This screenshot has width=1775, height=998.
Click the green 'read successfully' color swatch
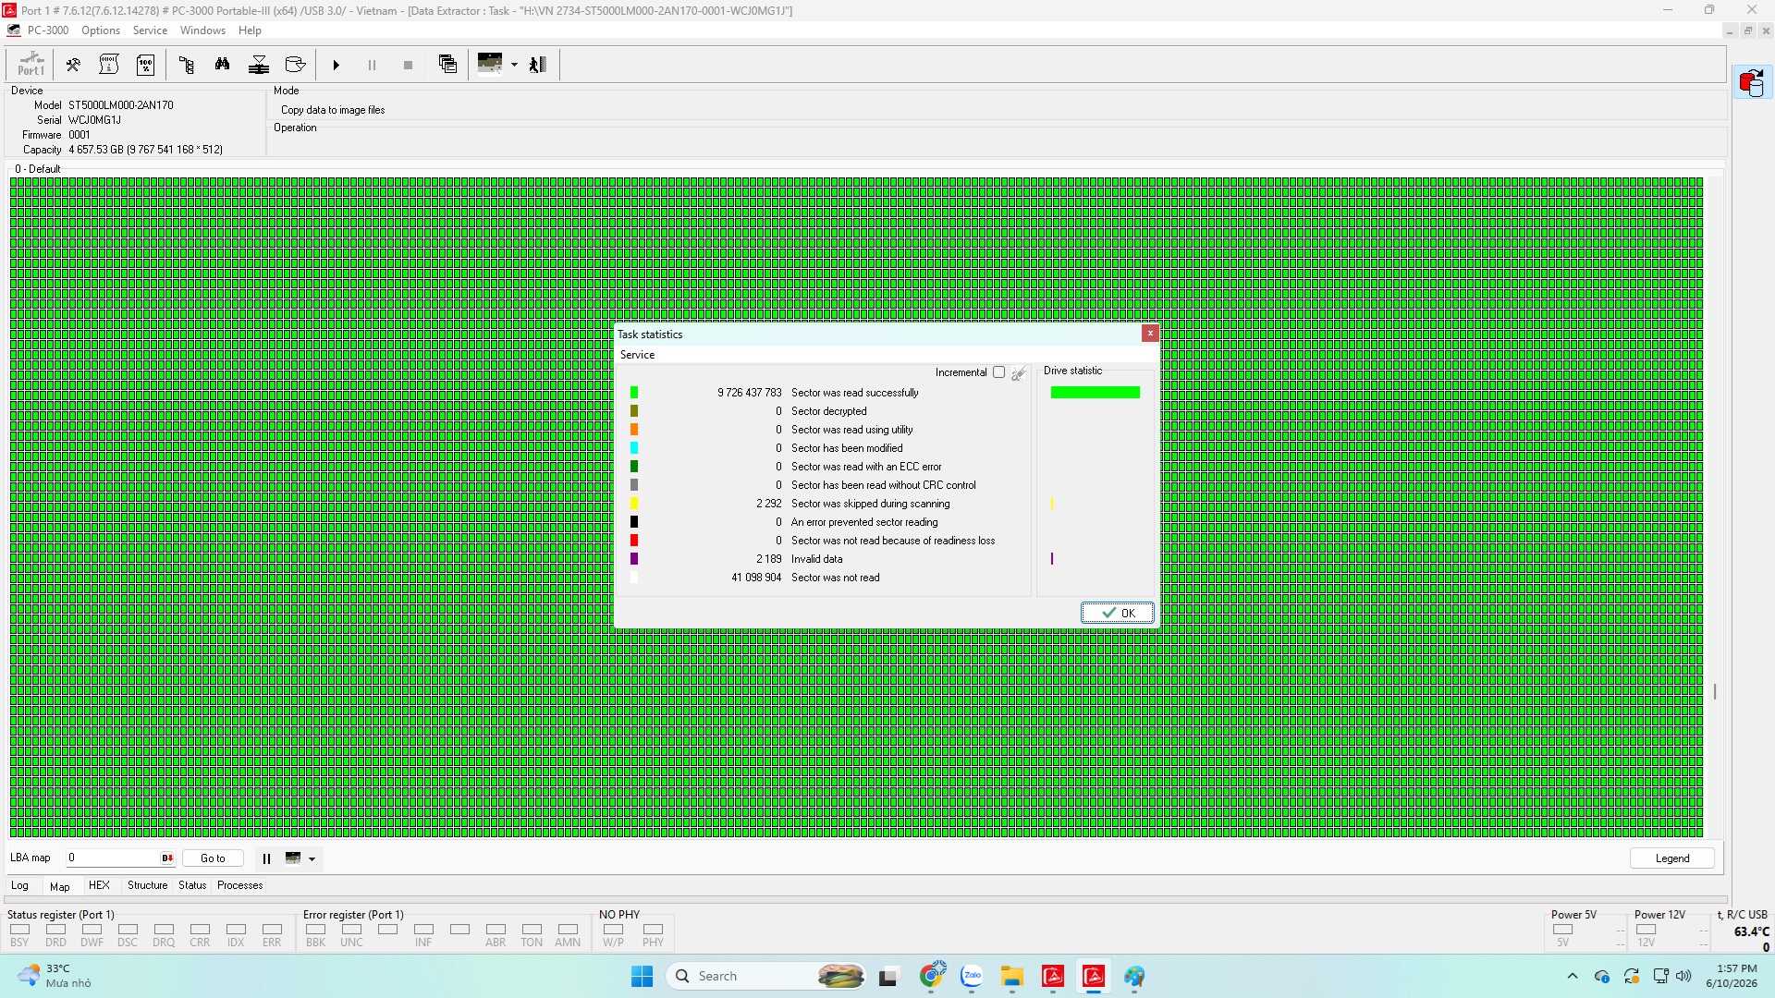point(634,393)
